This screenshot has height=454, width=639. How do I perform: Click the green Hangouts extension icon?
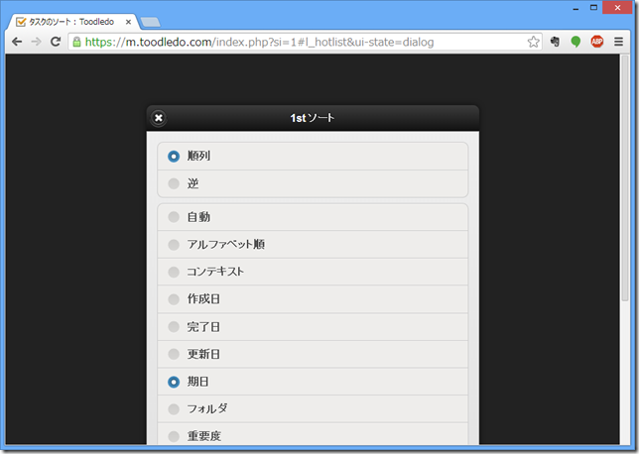(575, 42)
